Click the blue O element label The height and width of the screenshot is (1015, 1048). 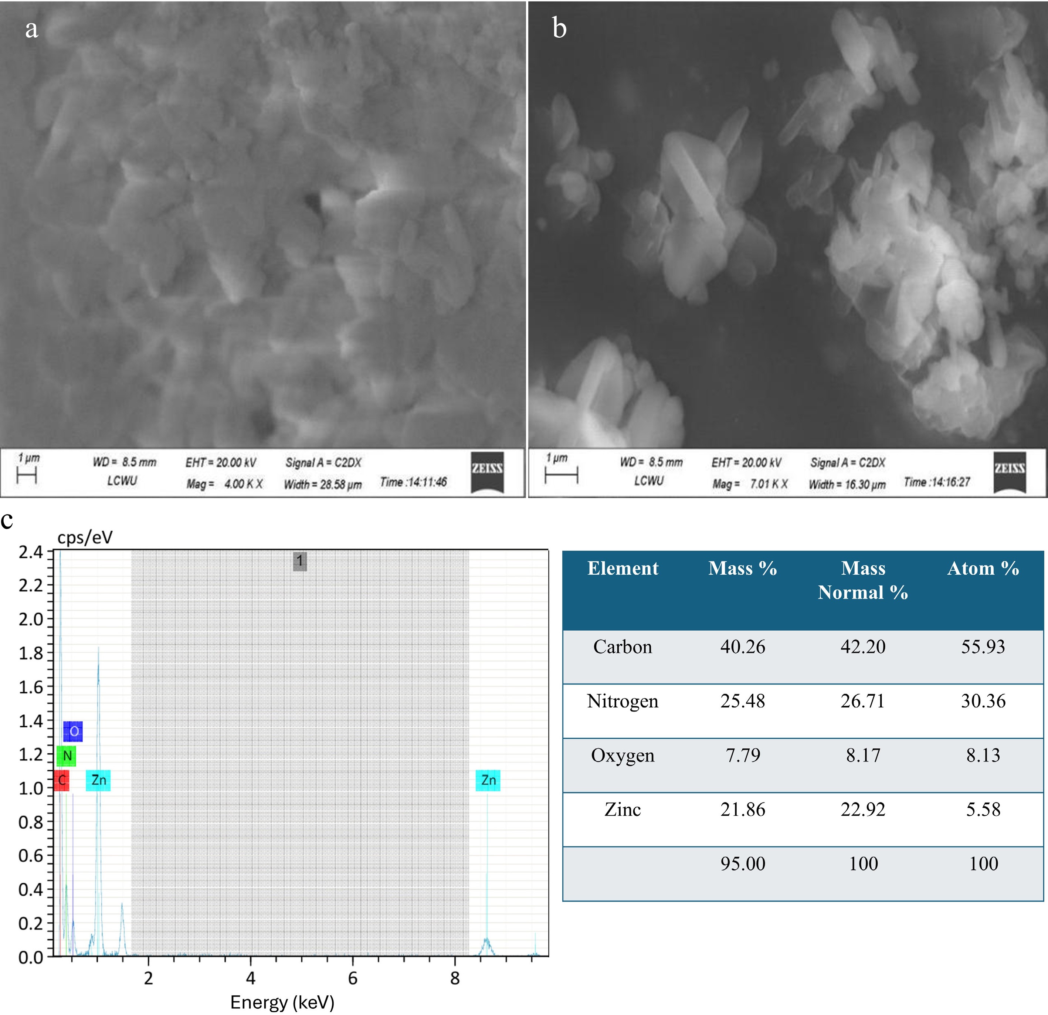pos(73,731)
